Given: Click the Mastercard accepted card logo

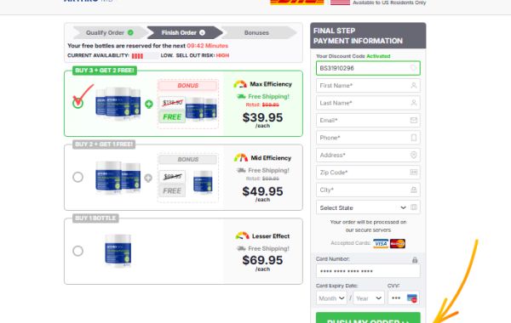Looking at the screenshot, I should 397,243.
